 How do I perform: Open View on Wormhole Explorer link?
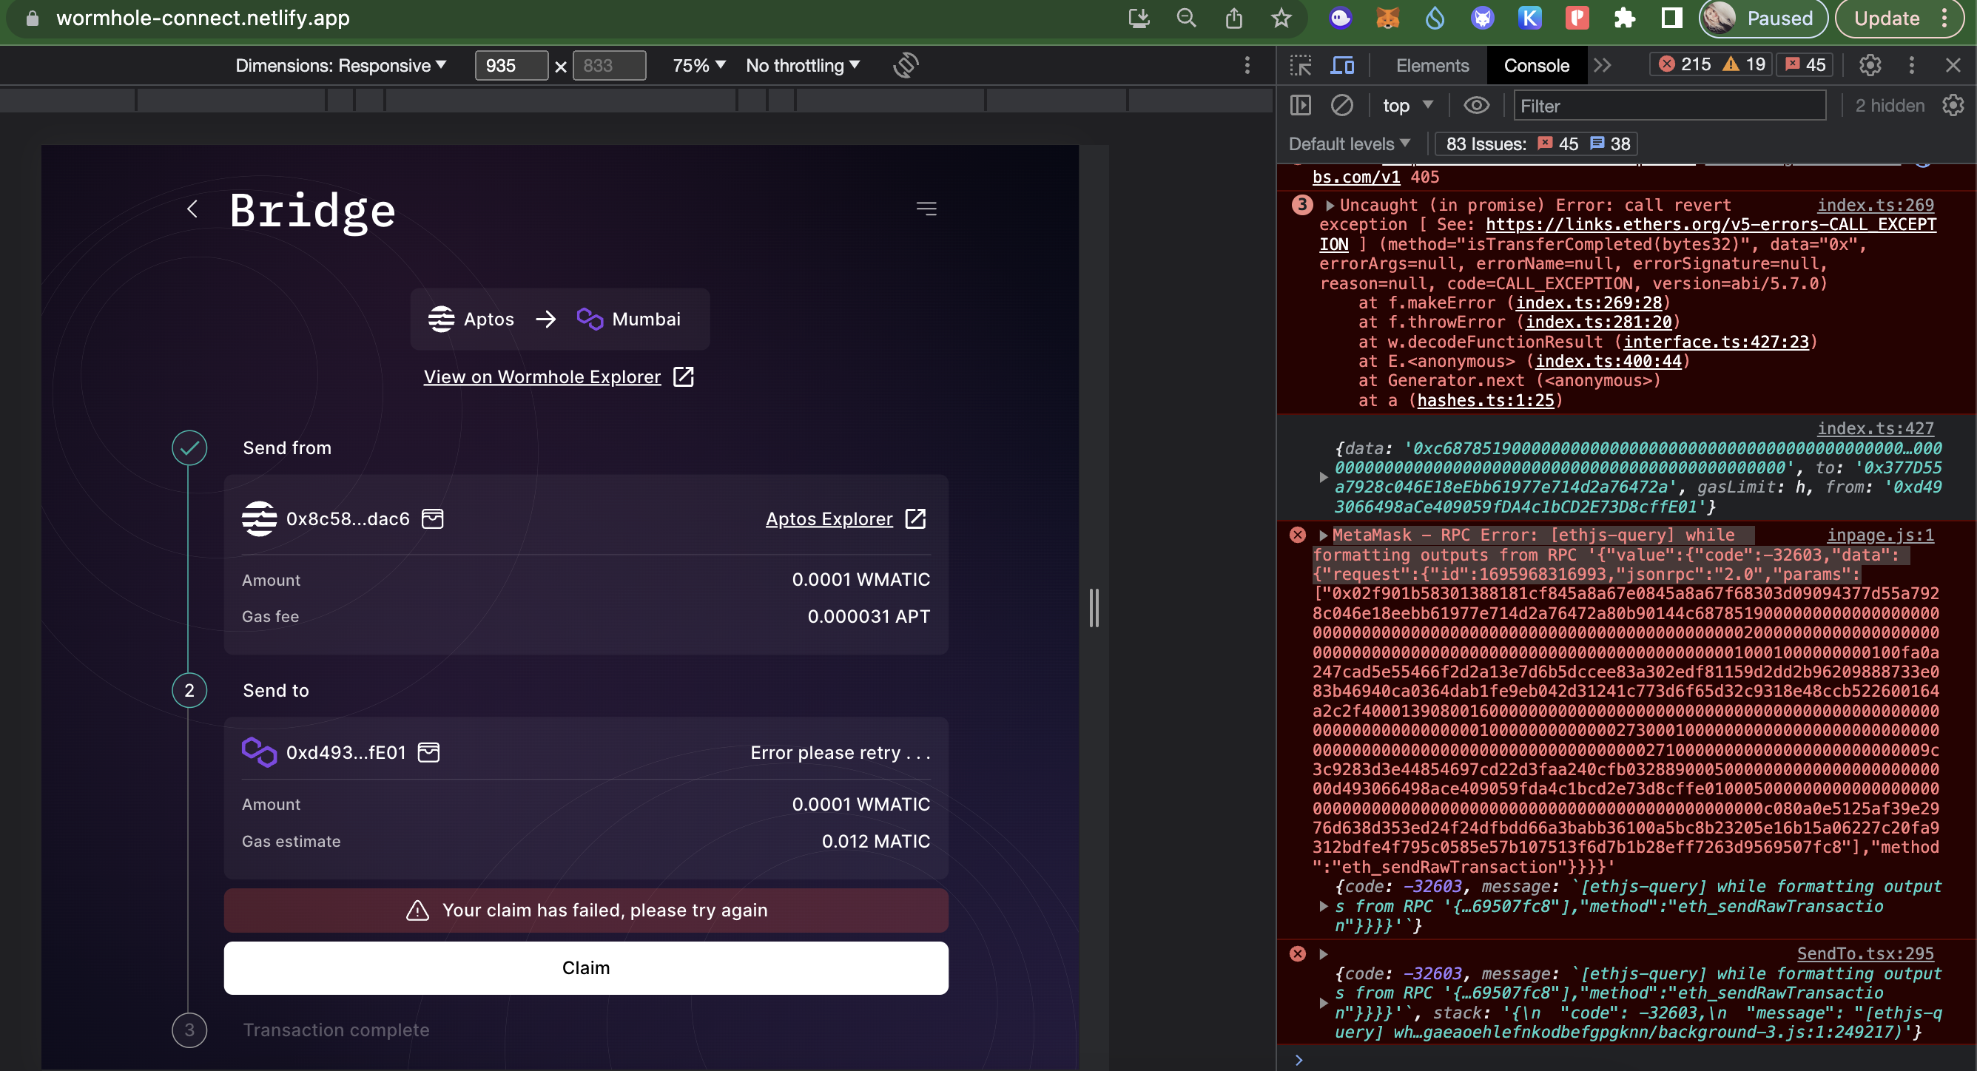[x=542, y=376]
